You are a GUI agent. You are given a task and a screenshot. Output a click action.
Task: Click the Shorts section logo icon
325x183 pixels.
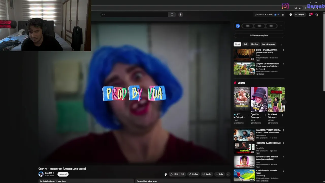click(235, 83)
